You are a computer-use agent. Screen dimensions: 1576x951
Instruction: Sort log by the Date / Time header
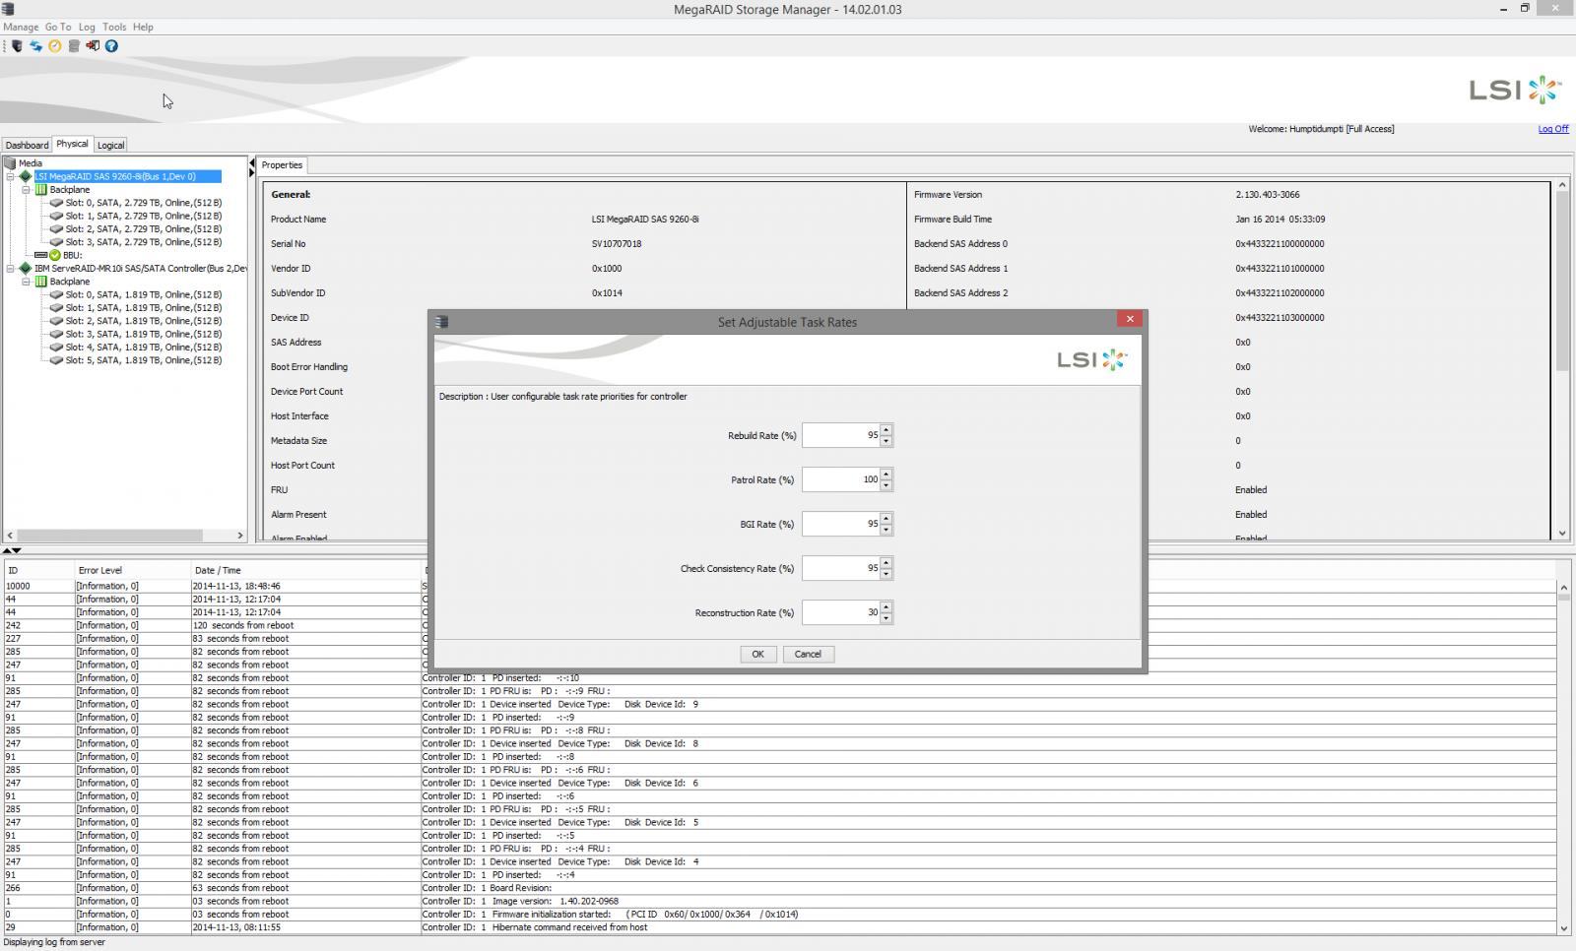[x=305, y=570]
